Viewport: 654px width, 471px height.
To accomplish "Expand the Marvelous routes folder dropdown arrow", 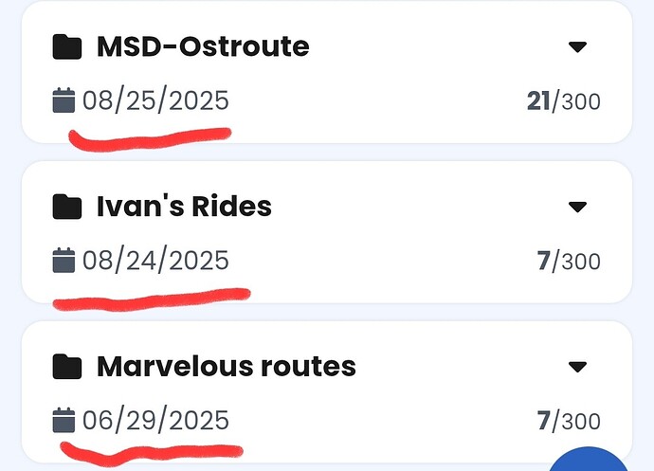I will pyautogui.click(x=577, y=367).
